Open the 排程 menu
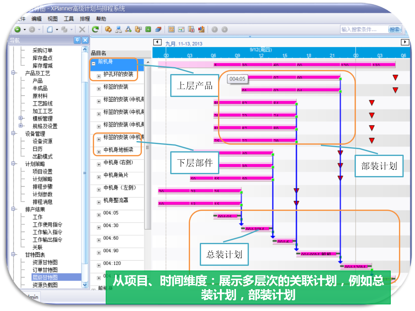This screenshot has width=415, height=311. pyautogui.click(x=85, y=19)
